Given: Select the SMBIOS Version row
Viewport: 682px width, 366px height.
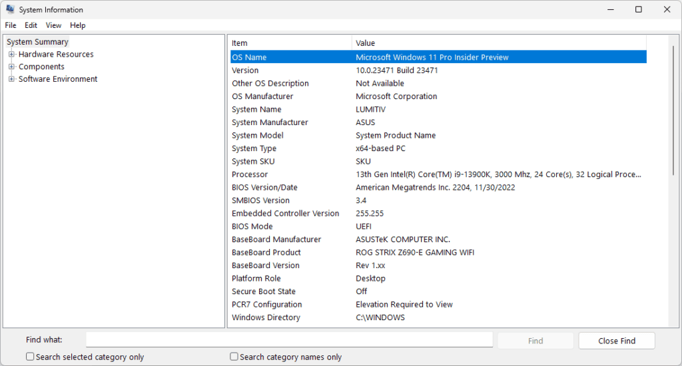Looking at the screenshot, I should click(438, 200).
